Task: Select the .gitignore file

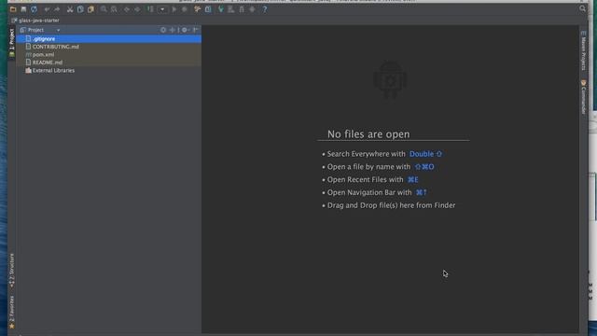Action: tap(108, 39)
